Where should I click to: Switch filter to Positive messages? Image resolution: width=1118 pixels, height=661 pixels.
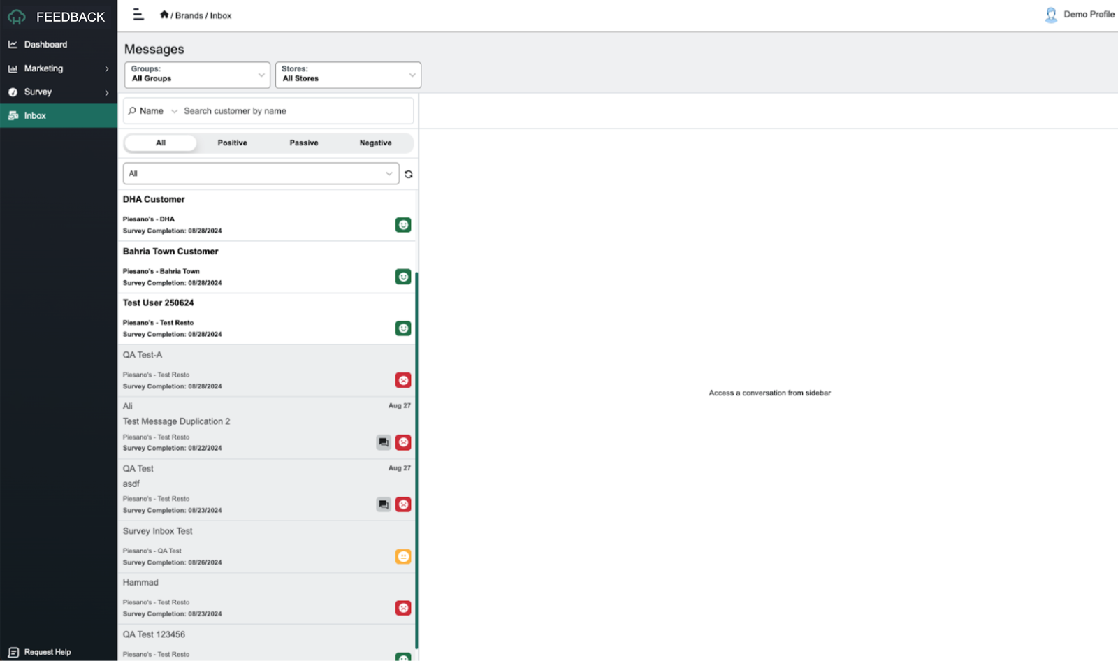click(231, 143)
